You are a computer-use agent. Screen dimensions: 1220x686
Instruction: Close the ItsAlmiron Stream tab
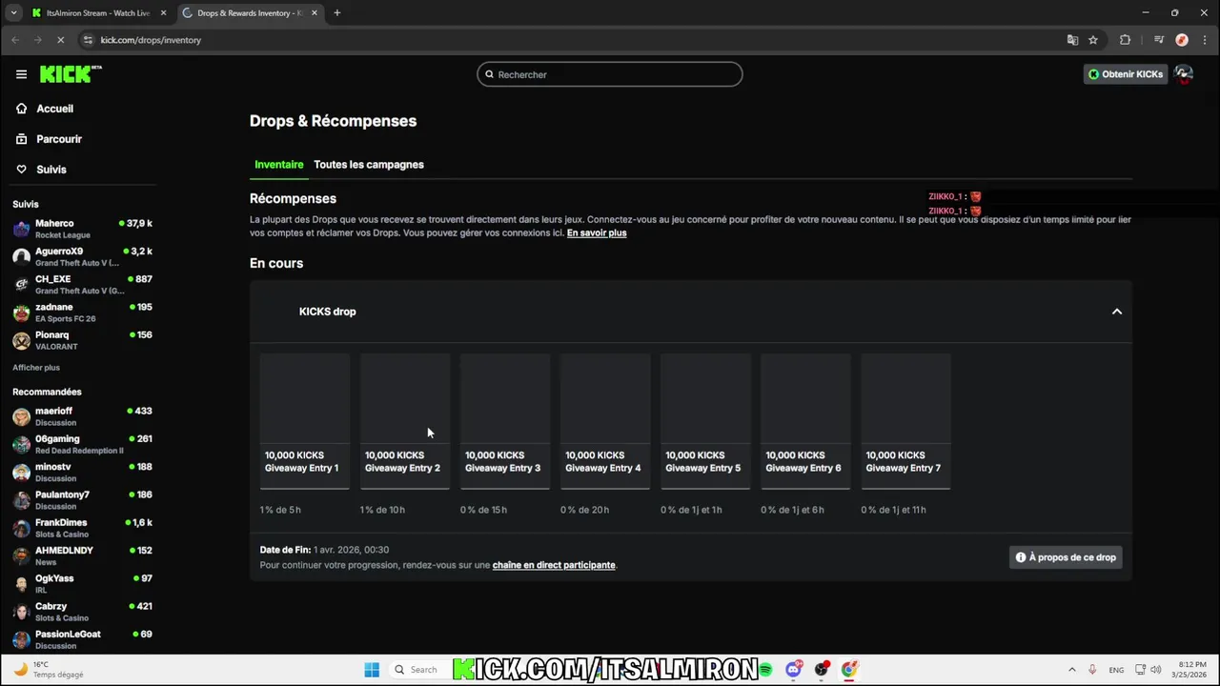tap(163, 13)
